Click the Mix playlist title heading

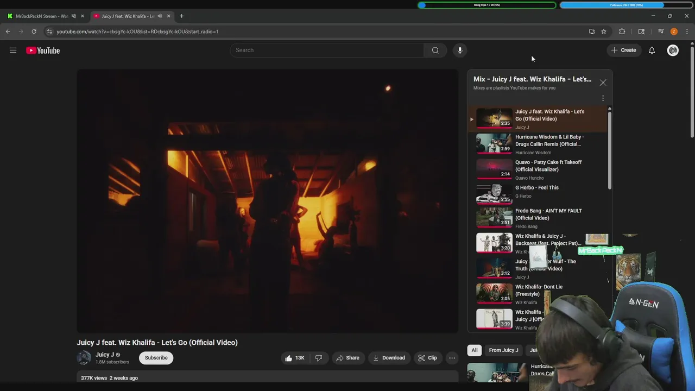coord(532,79)
